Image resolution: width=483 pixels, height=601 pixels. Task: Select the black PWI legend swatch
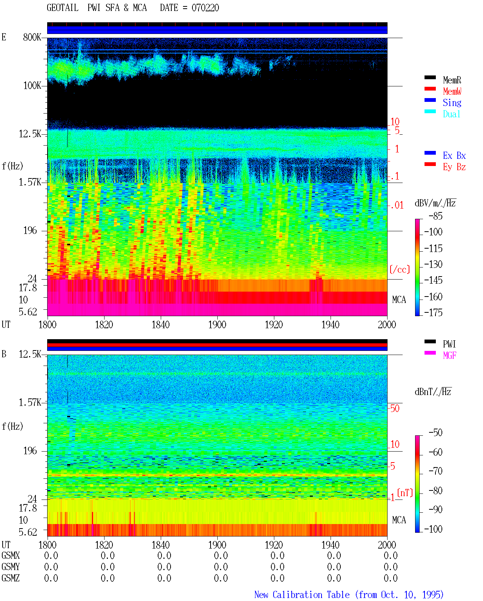pos(430,341)
